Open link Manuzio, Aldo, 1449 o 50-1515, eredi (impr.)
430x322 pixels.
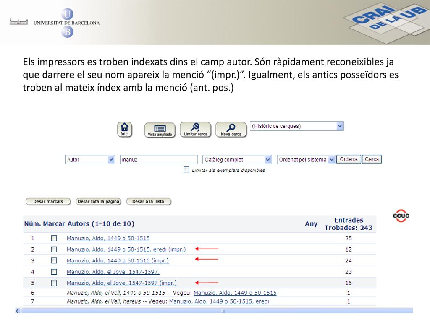126,249
